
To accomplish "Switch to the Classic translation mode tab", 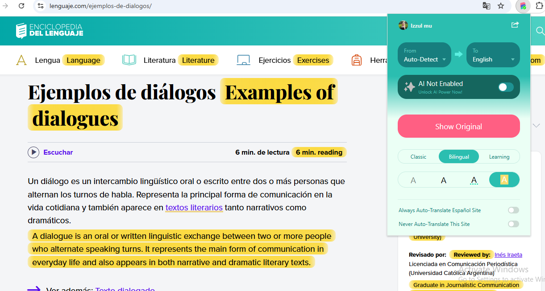I will point(418,157).
